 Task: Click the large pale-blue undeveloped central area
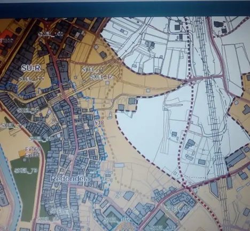tap(148, 128)
